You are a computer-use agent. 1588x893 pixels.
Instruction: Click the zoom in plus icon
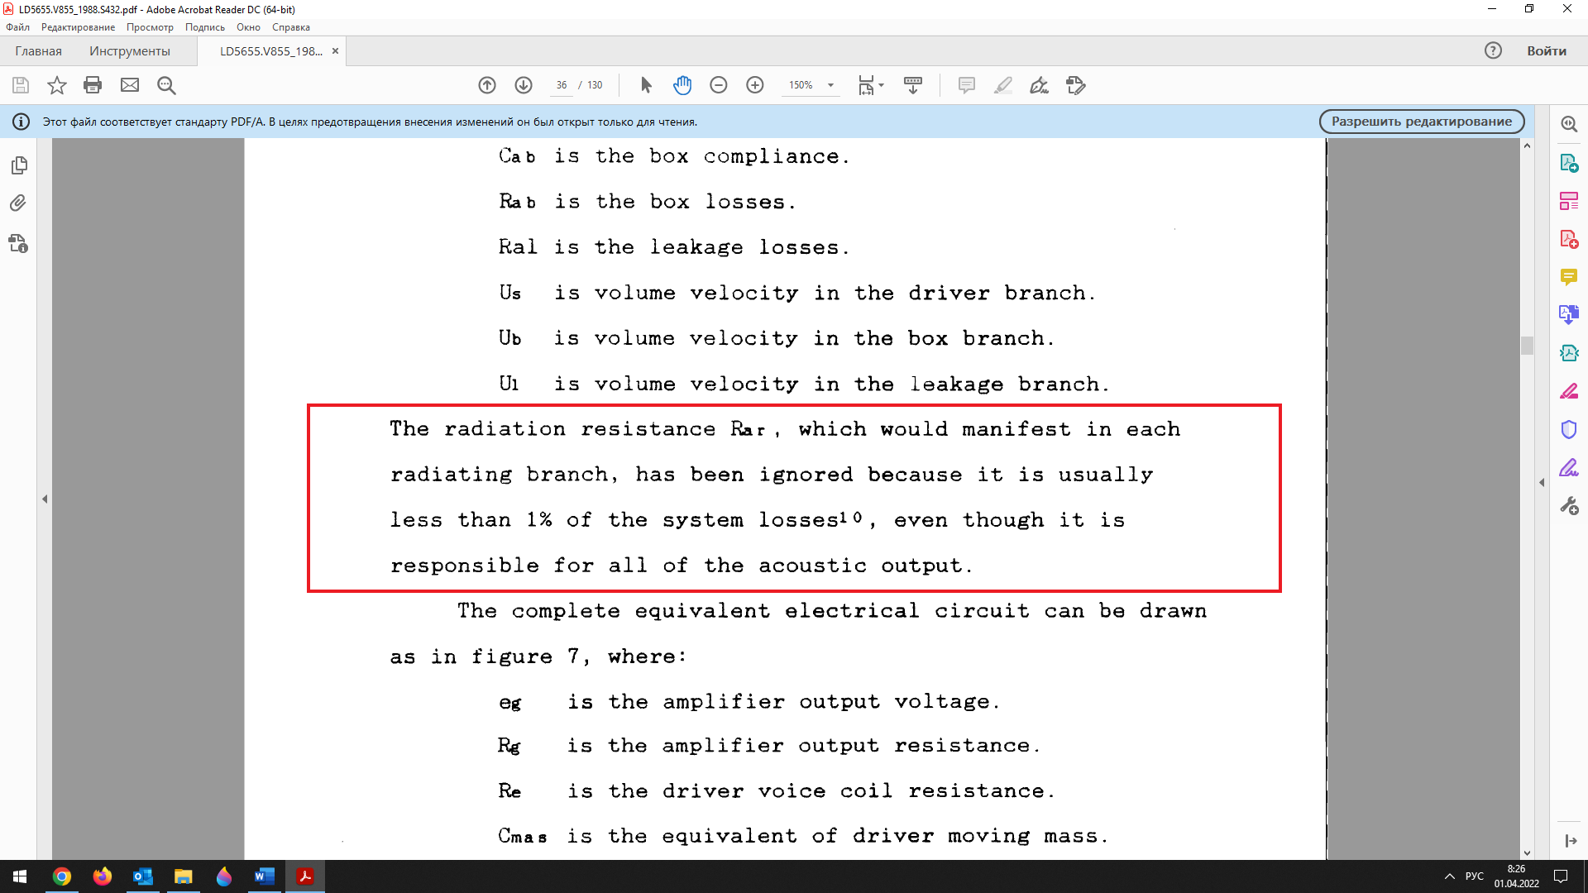(755, 85)
